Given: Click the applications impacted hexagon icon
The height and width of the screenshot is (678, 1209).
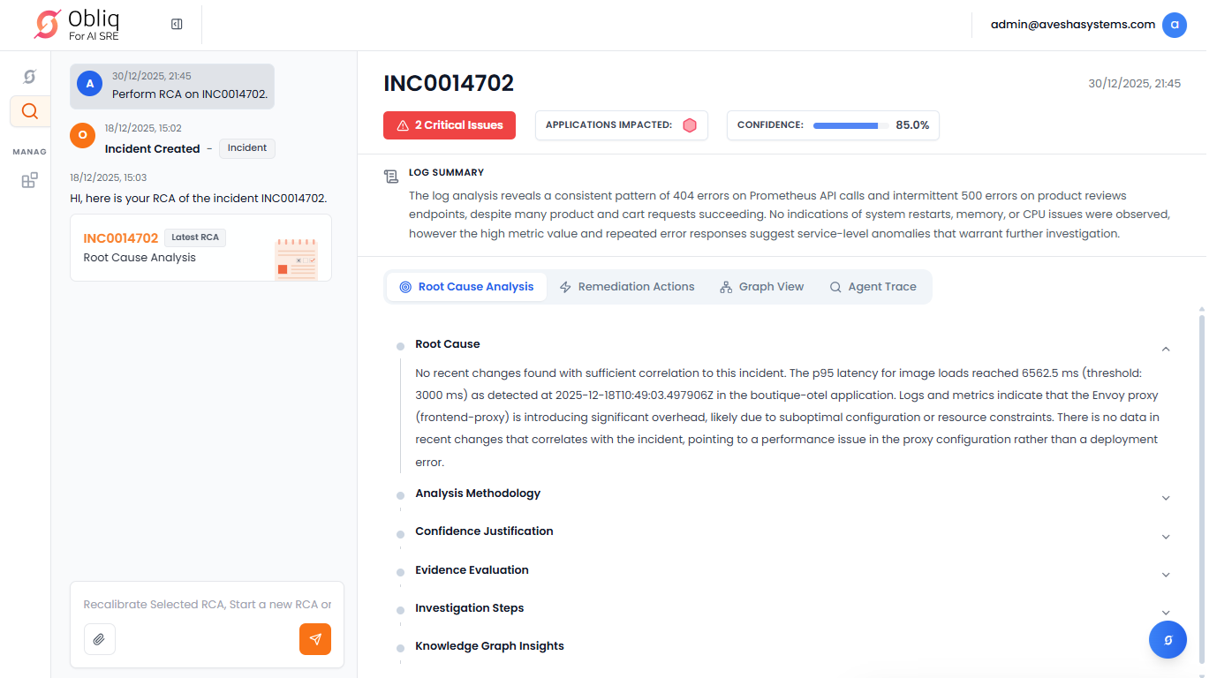Looking at the screenshot, I should (690, 125).
